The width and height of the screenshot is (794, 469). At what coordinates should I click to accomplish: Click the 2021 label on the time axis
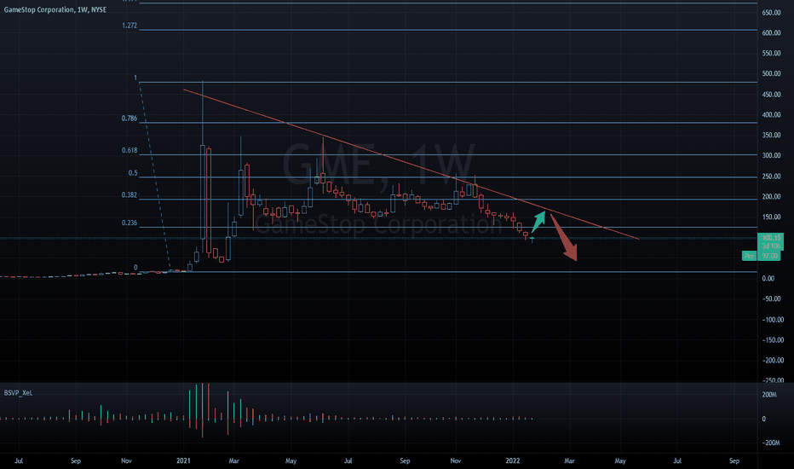pyautogui.click(x=183, y=460)
